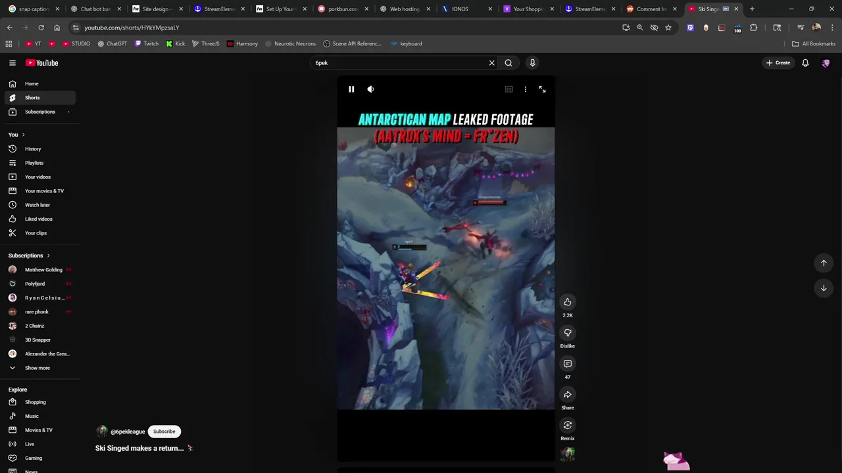Open Matthew Golding's channel subscription
This screenshot has height=473, width=842.
point(39,270)
